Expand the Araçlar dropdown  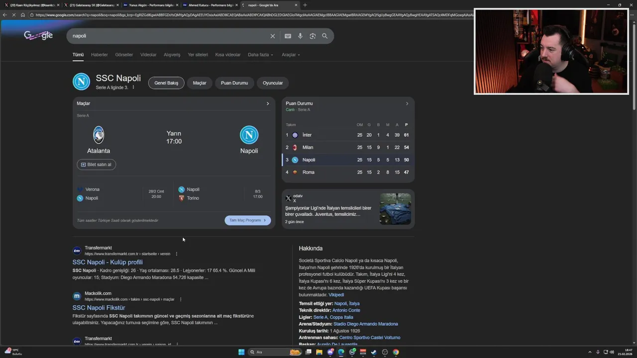[291, 55]
